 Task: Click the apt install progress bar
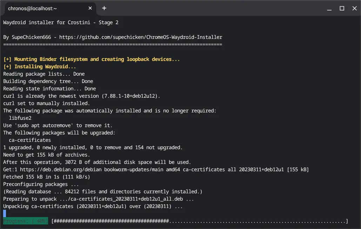point(200,221)
